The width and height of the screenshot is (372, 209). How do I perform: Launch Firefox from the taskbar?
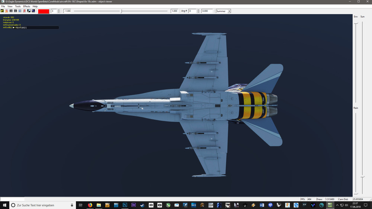(x=90, y=205)
